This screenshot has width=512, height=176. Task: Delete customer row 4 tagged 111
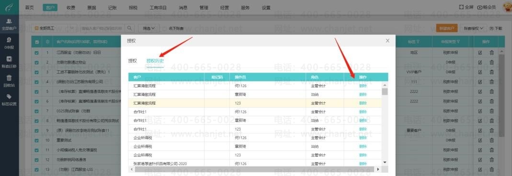491,82
